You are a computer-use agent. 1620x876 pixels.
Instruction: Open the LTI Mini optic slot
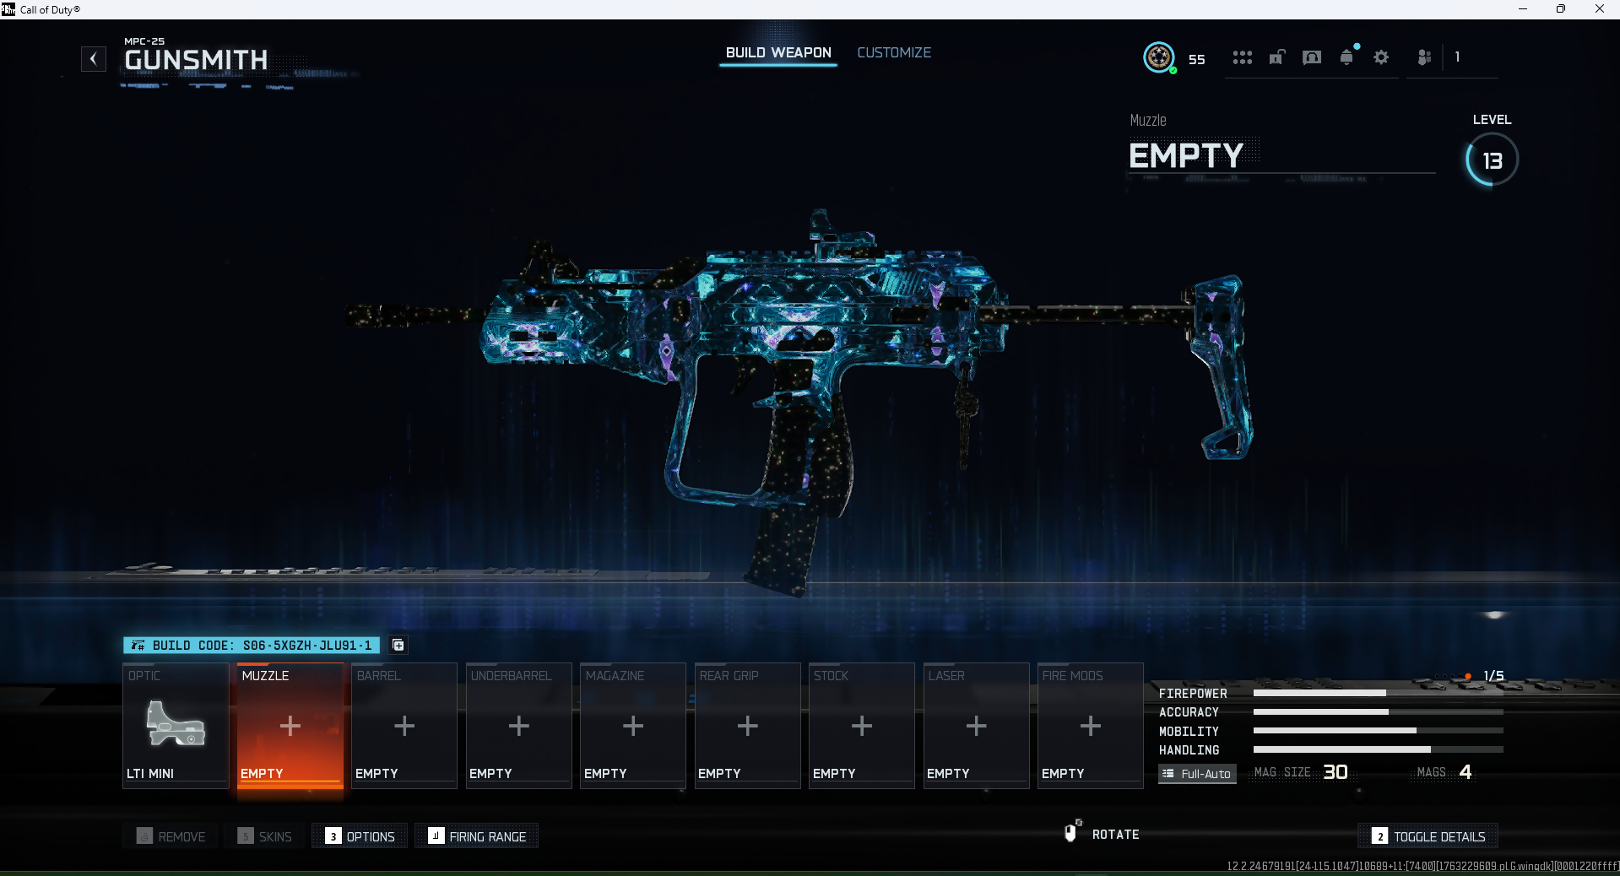[176, 726]
